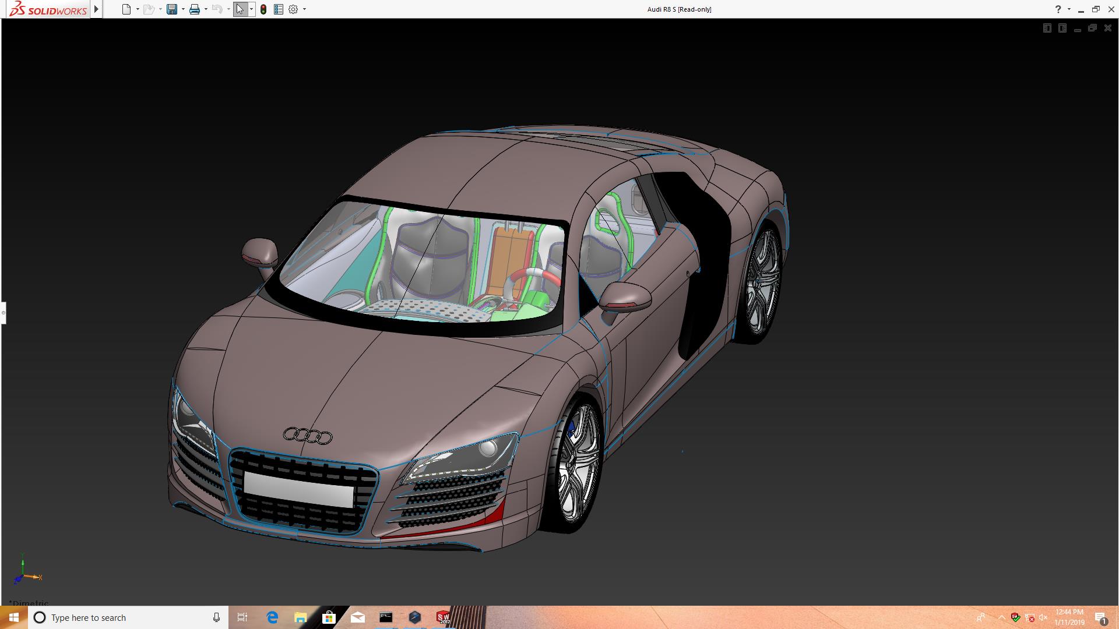Click the Print icon in toolbar
The image size is (1119, 629).
click(x=194, y=9)
